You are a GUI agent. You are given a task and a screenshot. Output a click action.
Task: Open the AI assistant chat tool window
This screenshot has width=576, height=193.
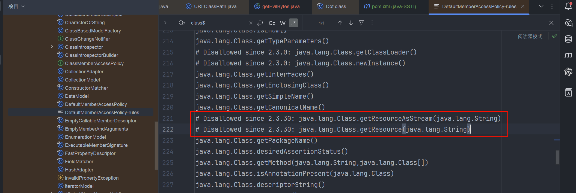coord(568,23)
